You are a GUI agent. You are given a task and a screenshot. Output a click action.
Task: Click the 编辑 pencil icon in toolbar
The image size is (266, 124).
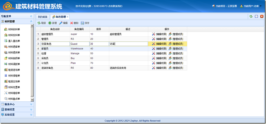coord(61,23)
